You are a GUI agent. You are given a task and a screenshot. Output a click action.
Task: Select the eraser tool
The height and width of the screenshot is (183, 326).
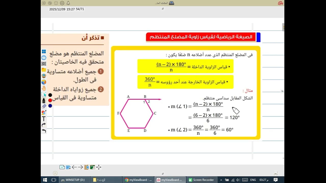[x=44, y=106]
